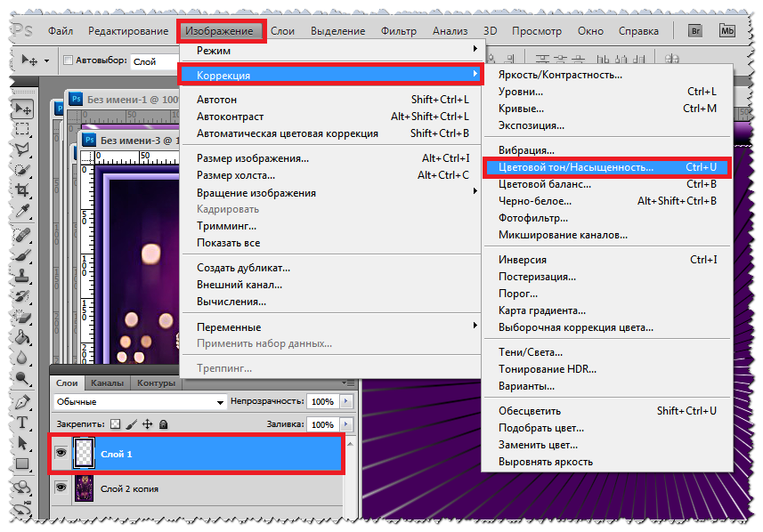The width and height of the screenshot is (763, 532).
Task: Select the Paint Bucket tool
Action: click(x=22, y=337)
